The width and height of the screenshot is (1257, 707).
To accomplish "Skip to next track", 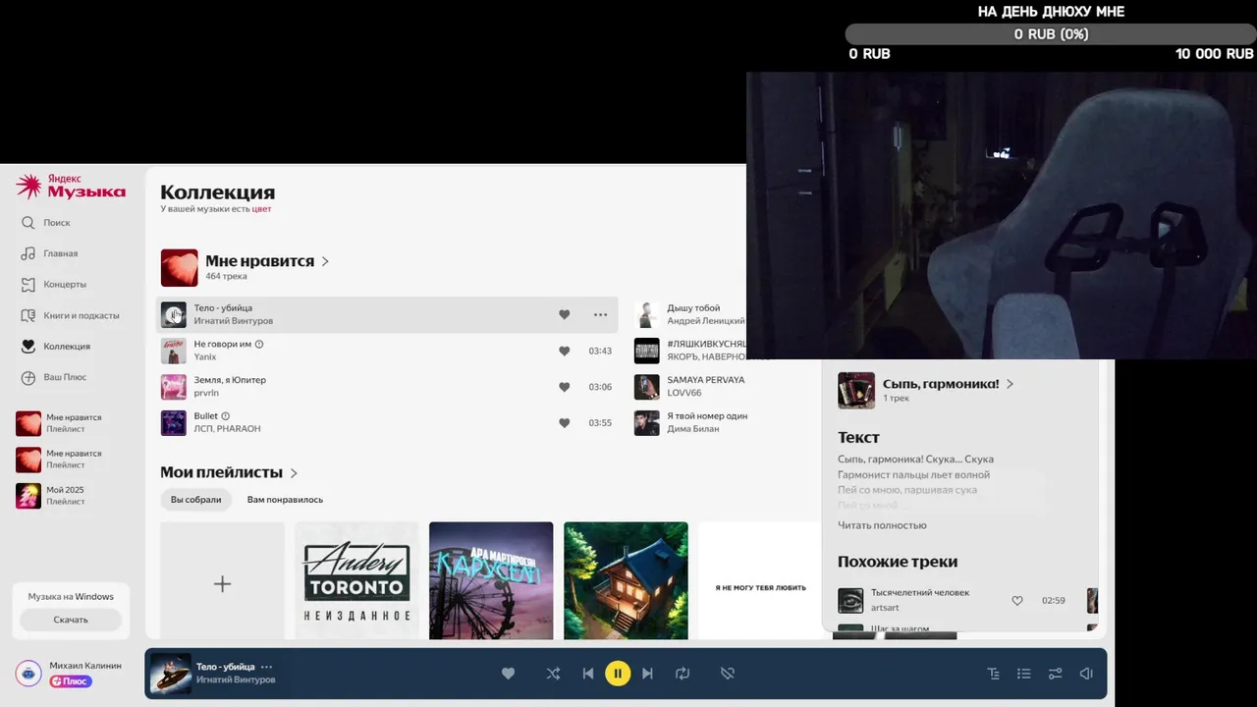I will [x=647, y=674].
